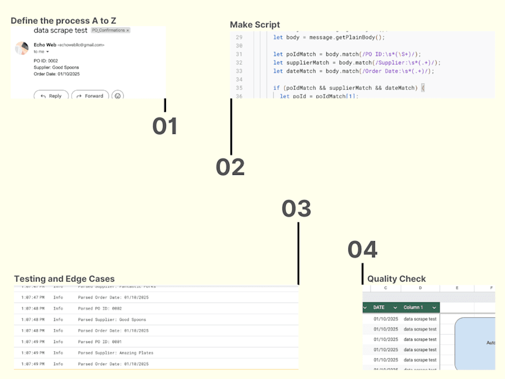Screen dimensions: 505x379
Task: Select column C header in spreadsheet
Action: 386,288
